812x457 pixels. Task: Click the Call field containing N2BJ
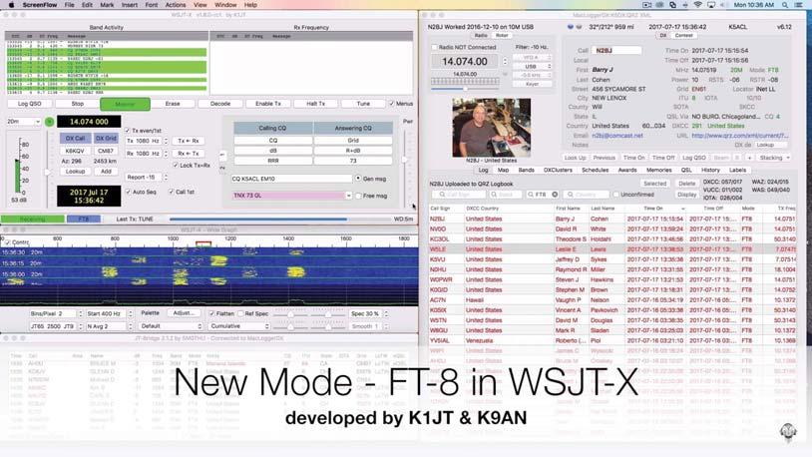tap(616, 50)
